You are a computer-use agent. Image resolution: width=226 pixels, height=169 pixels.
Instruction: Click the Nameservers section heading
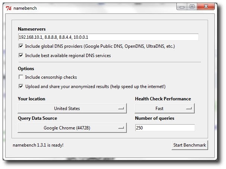[x=32, y=29]
